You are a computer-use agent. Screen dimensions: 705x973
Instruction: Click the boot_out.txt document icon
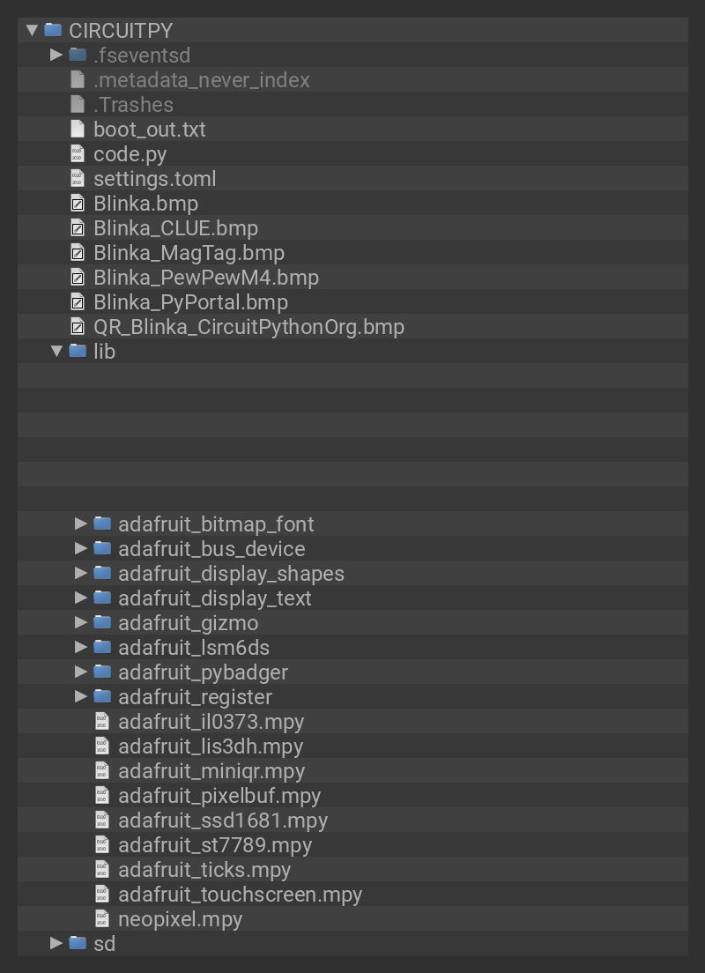click(x=78, y=130)
